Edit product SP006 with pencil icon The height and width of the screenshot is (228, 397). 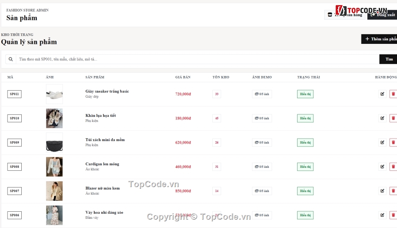382,215
